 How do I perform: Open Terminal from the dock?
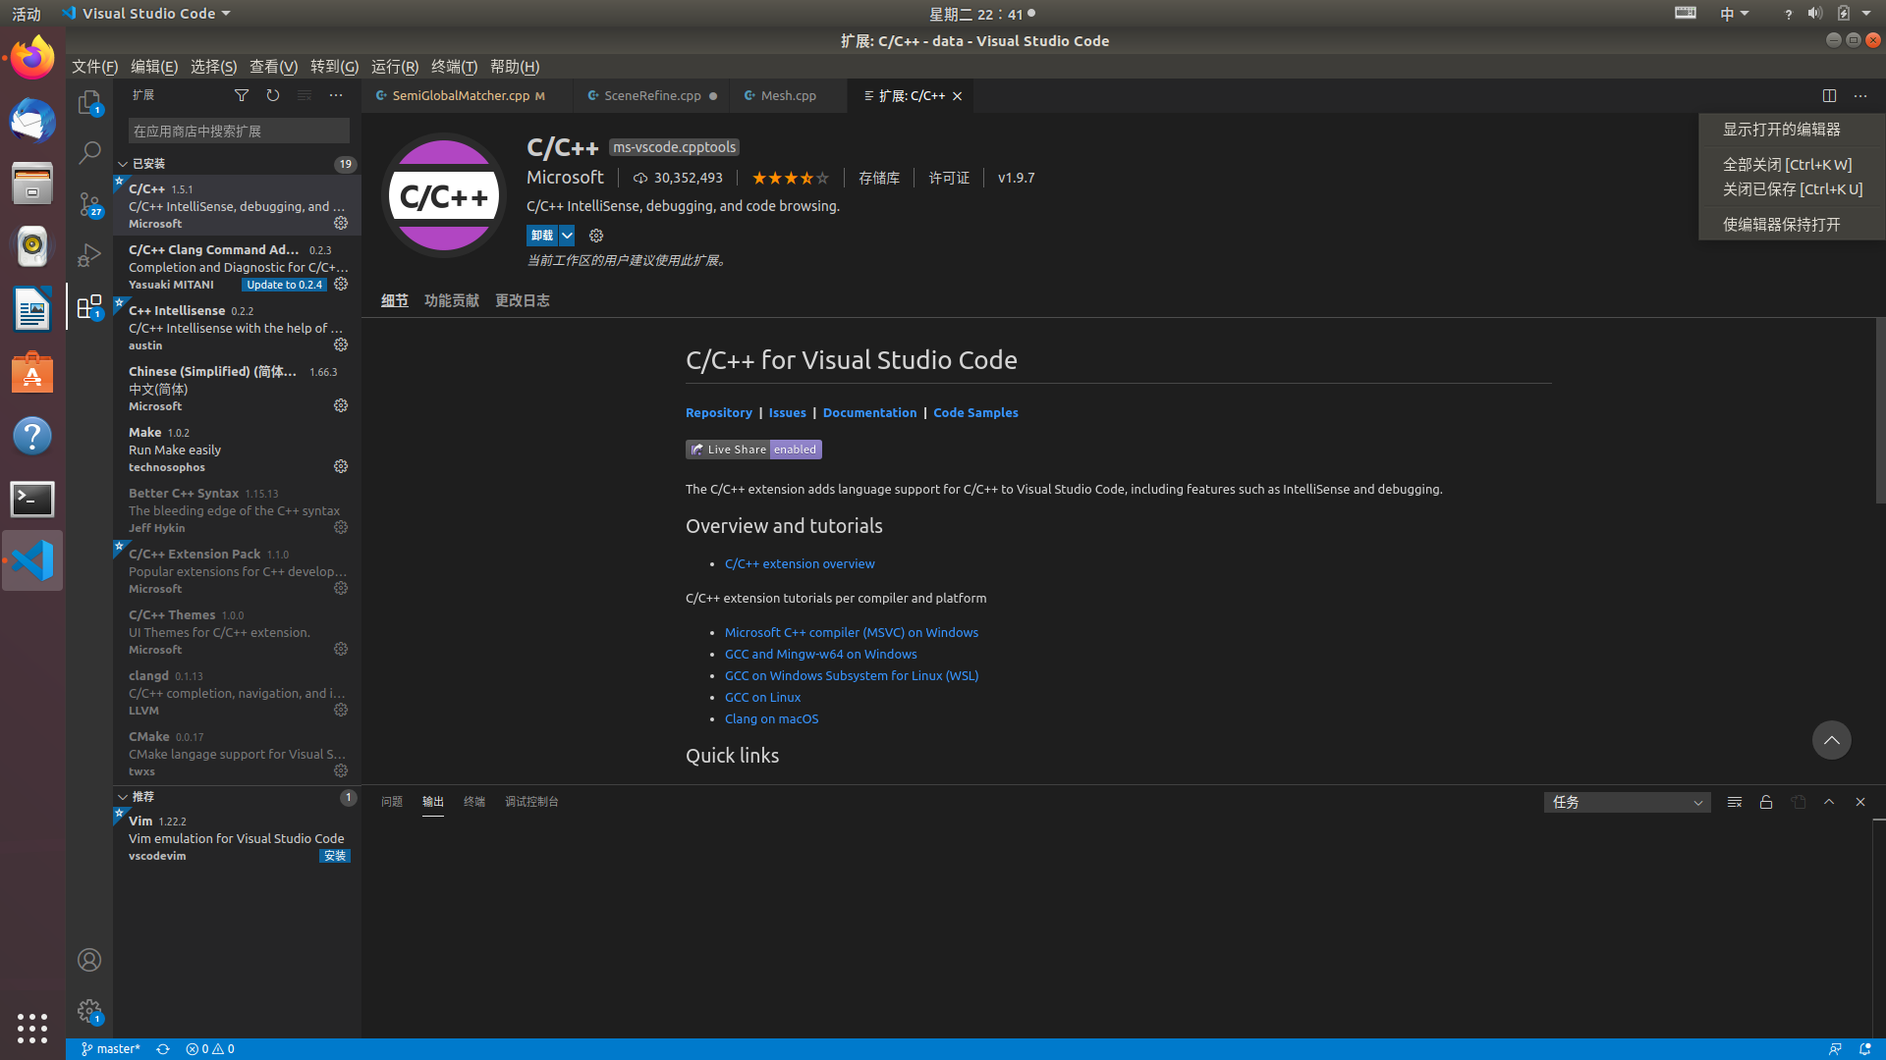pos(32,499)
